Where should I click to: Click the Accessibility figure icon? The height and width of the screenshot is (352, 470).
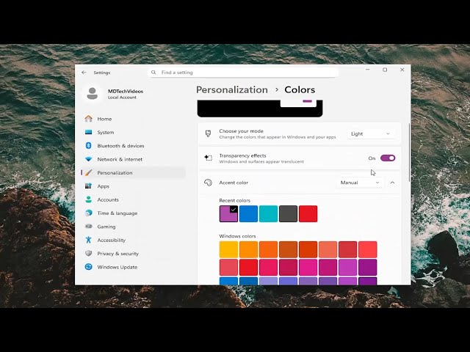88,240
